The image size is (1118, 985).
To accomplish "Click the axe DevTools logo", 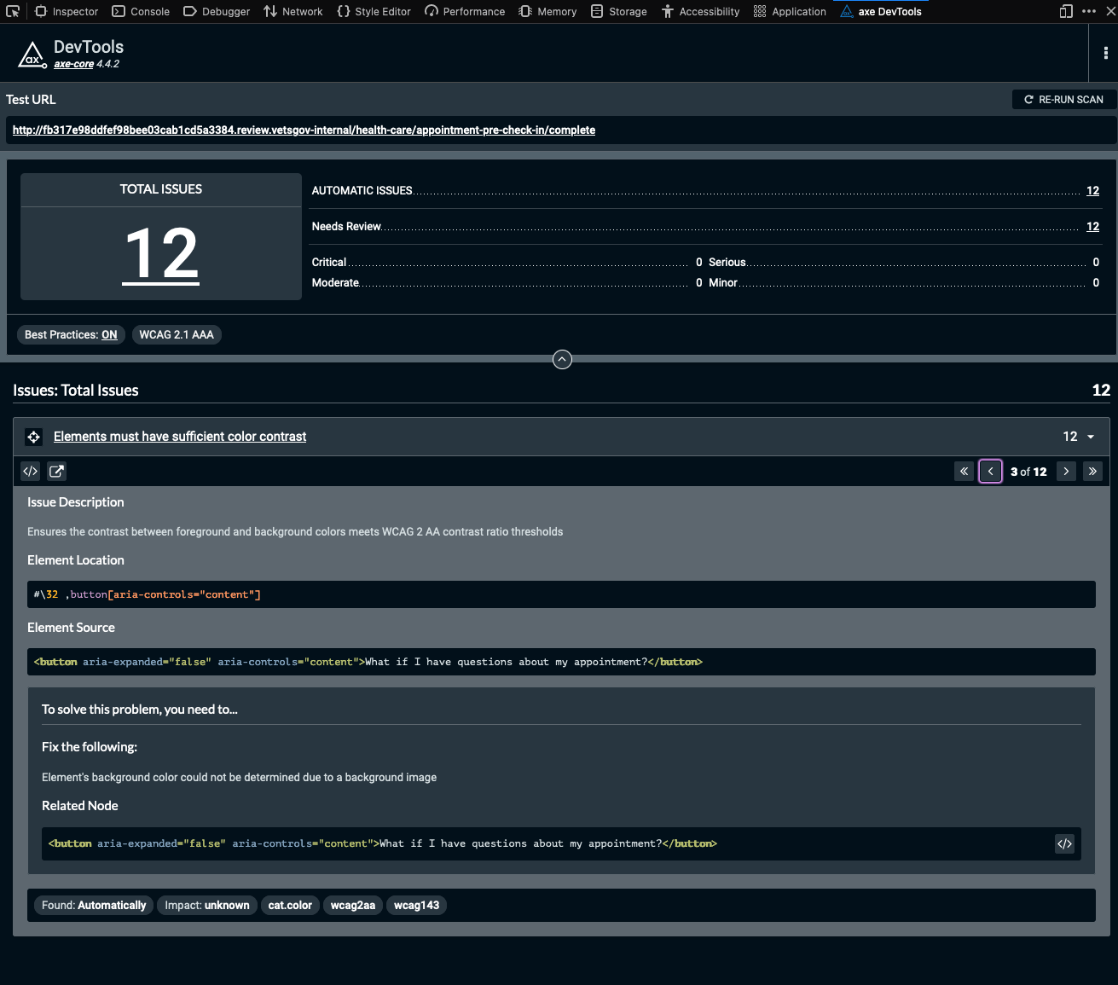I will [32, 53].
